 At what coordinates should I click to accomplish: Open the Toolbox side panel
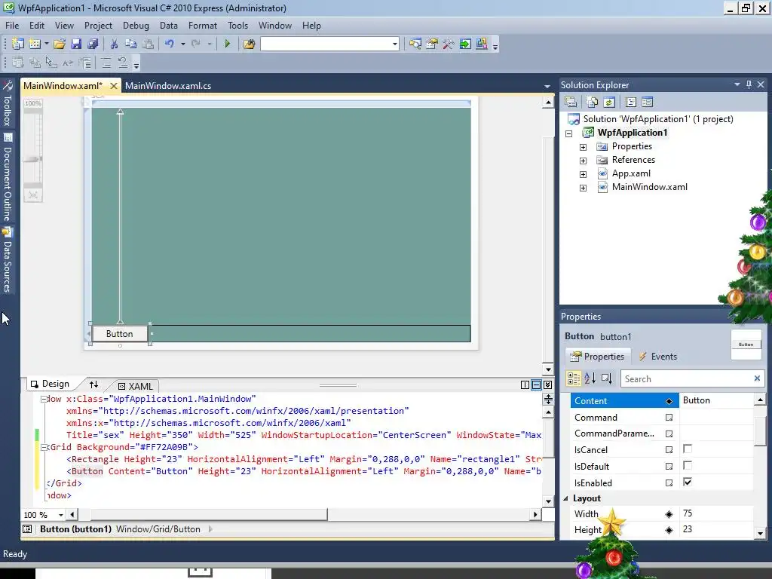8,104
